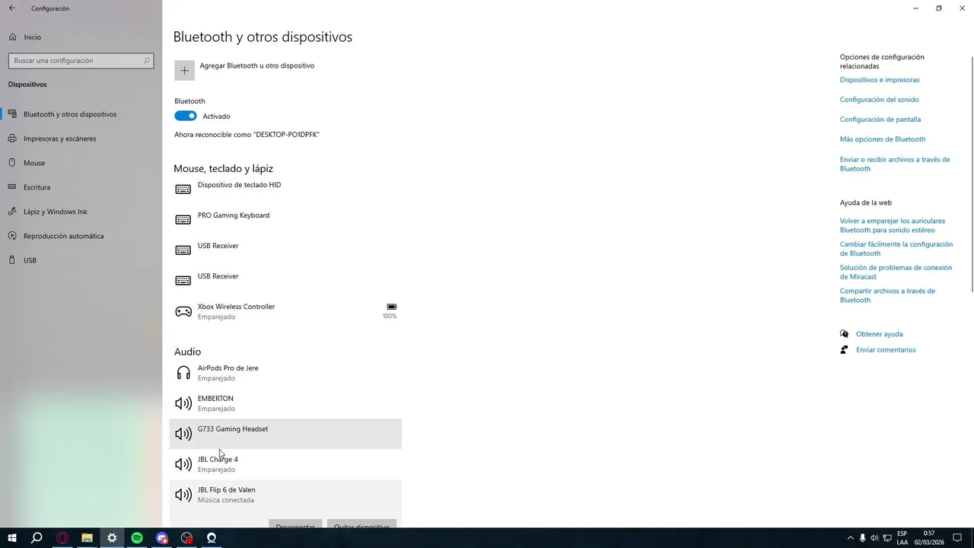Viewport: 974px width, 548px height.
Task: Click speaker icon beside EMBERTON
Action: pos(183,403)
